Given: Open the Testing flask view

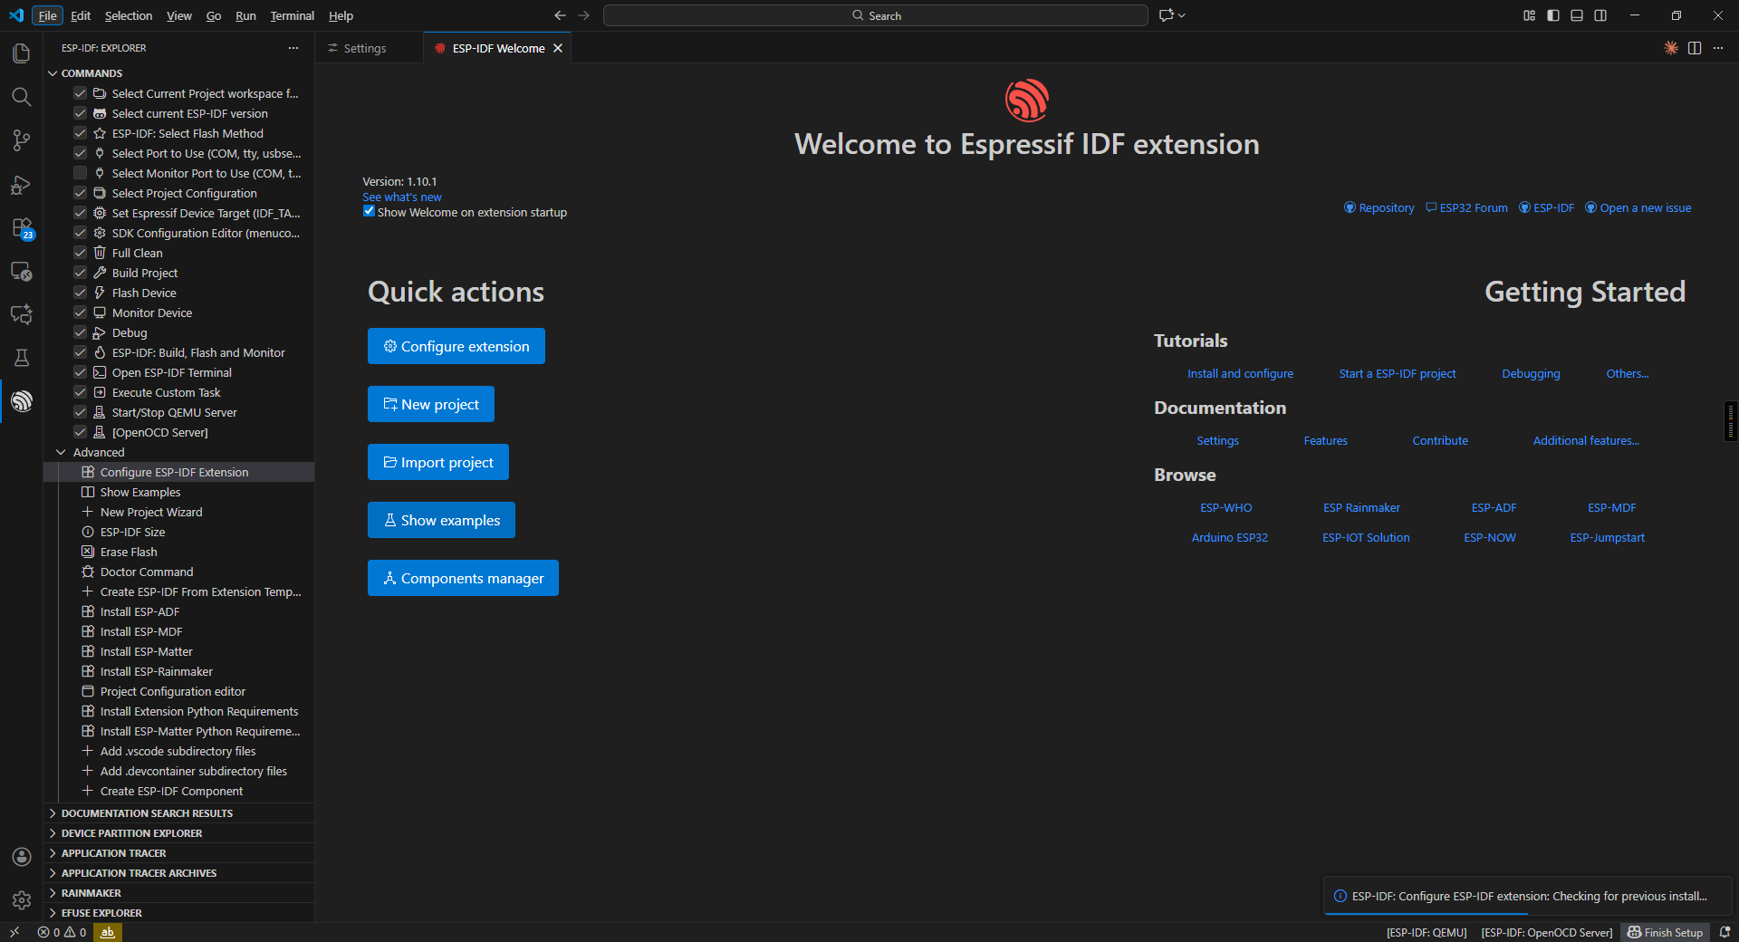Looking at the screenshot, I should (22, 358).
